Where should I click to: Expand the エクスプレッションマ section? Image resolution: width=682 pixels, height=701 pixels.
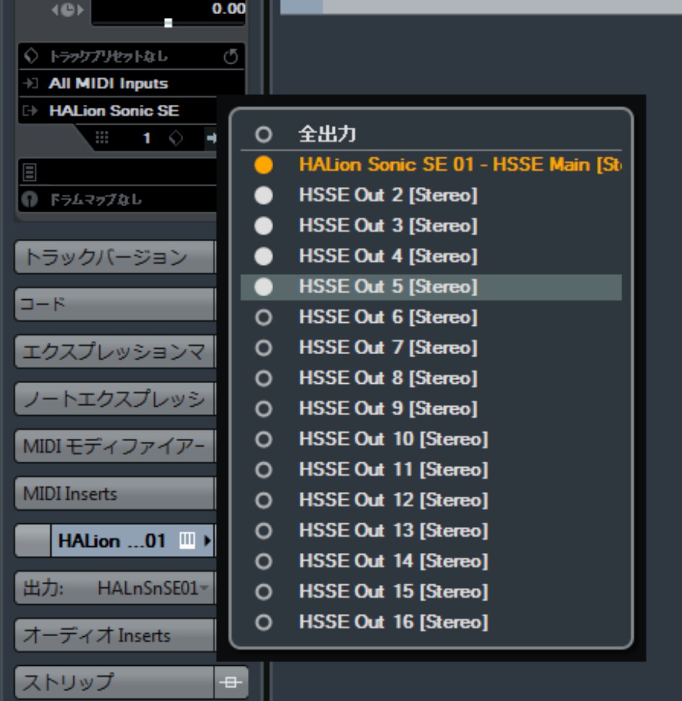[x=115, y=351]
